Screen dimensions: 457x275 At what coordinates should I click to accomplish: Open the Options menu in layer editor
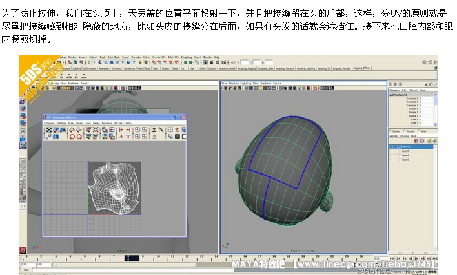click(404, 136)
